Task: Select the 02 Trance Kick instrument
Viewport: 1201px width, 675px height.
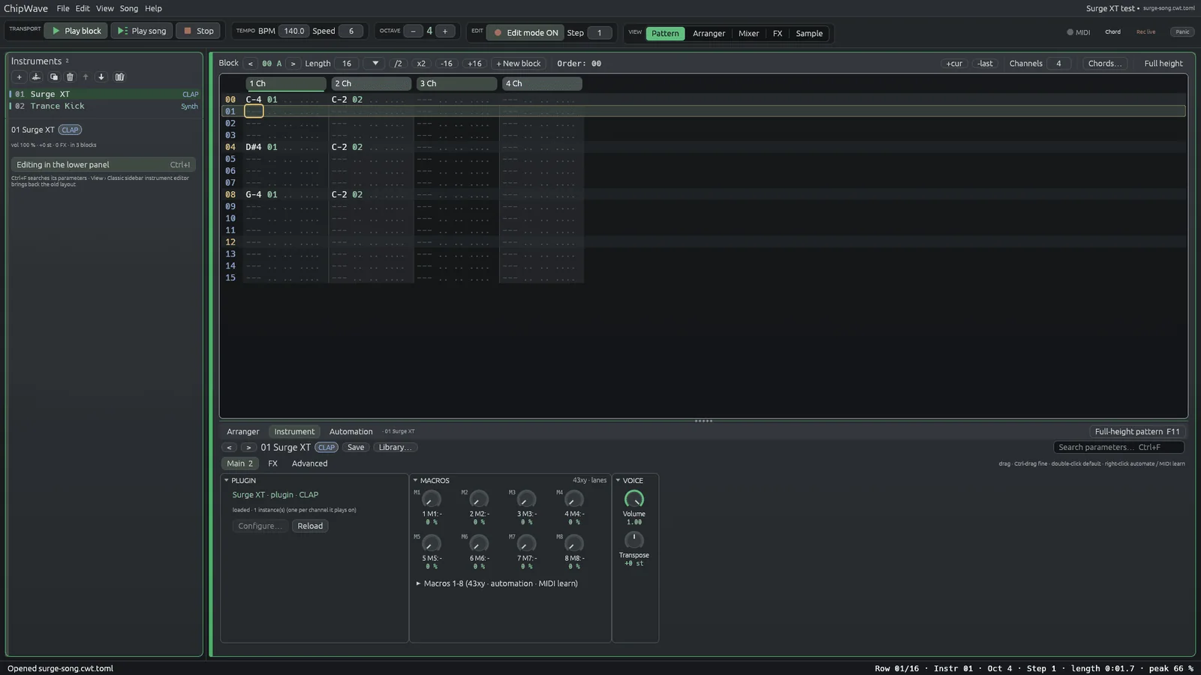Action: [x=104, y=106]
